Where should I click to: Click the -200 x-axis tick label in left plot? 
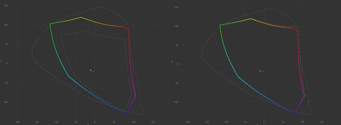click(x=17, y=122)
